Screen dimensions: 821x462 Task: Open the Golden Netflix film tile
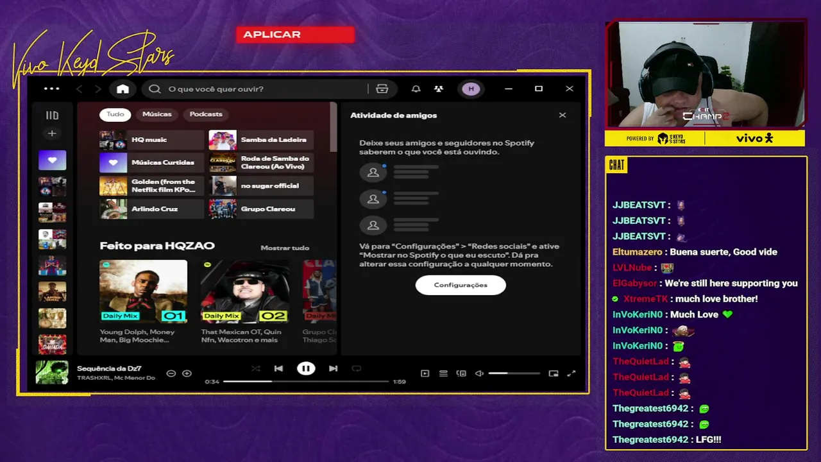point(151,186)
